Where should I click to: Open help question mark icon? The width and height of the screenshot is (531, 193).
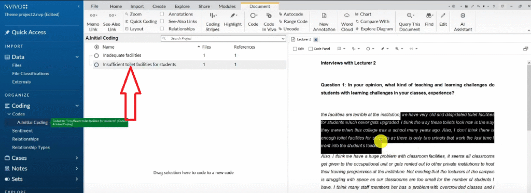point(494,6)
